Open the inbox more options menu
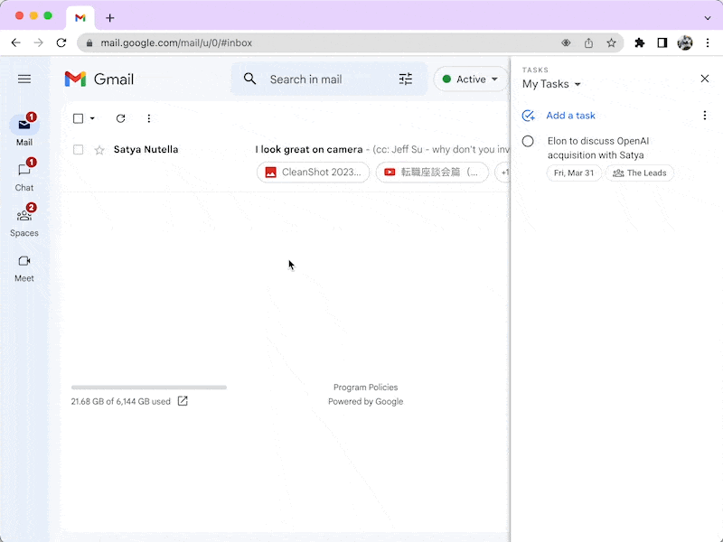 [x=148, y=118]
